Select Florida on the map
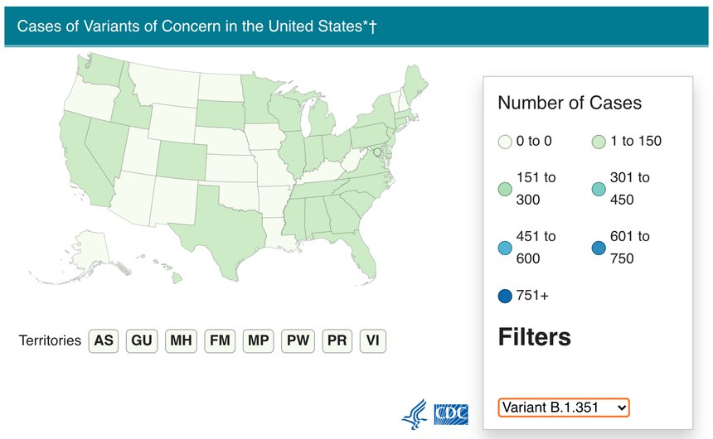713x439 pixels. coord(359,253)
